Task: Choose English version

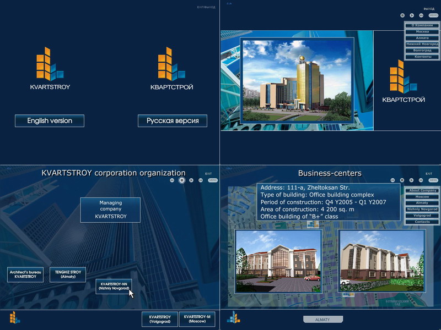Action: [x=50, y=121]
